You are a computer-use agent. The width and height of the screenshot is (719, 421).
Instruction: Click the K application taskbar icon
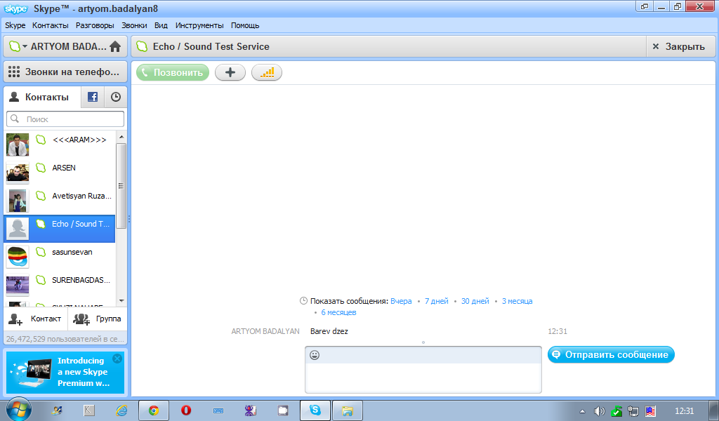[89, 410]
